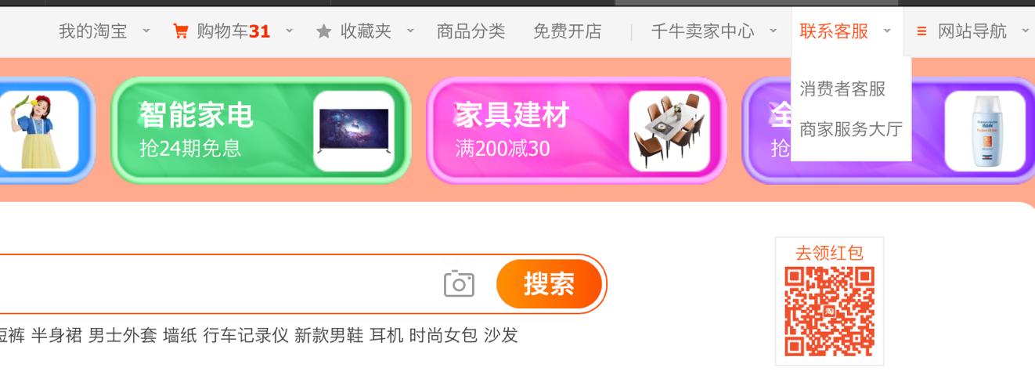Click inside the search input box

coord(219,283)
